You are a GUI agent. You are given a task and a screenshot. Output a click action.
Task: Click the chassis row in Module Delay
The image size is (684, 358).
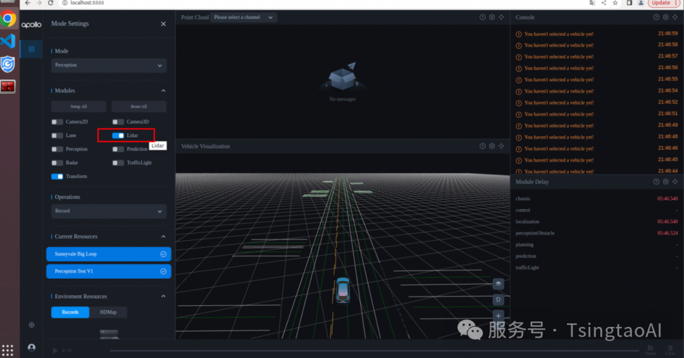(x=597, y=199)
